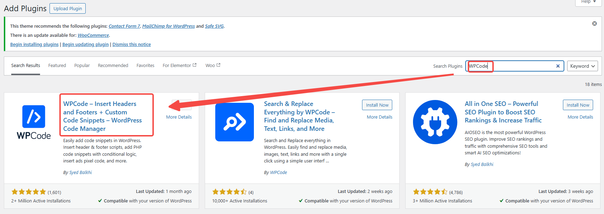Expand the Help dropdown panel
The width and height of the screenshot is (604, 214).
(588, 2)
